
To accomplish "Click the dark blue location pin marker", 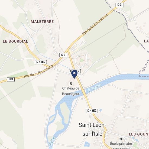I will 74,74.
